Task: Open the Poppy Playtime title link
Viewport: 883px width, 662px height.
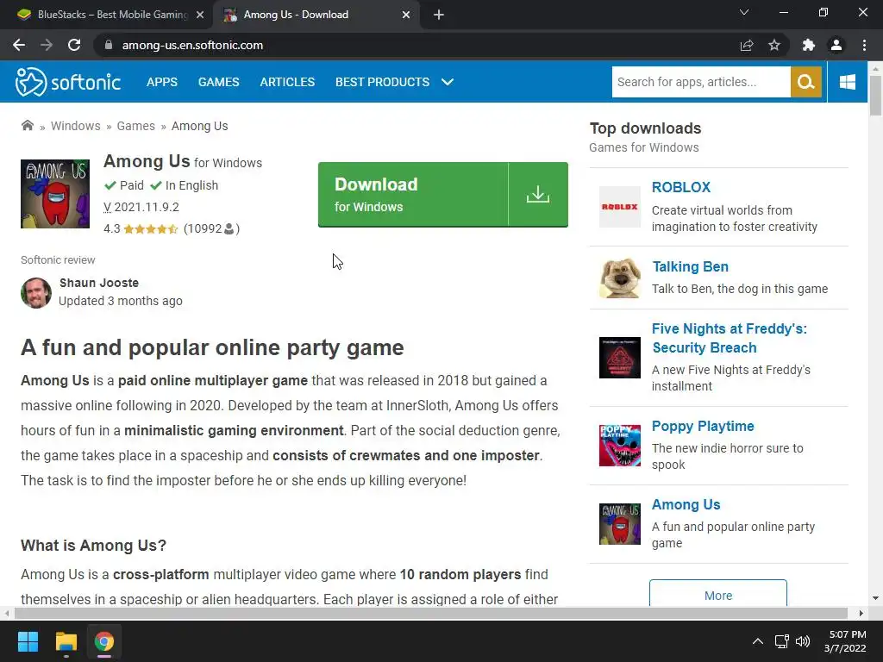Action: [x=703, y=426]
